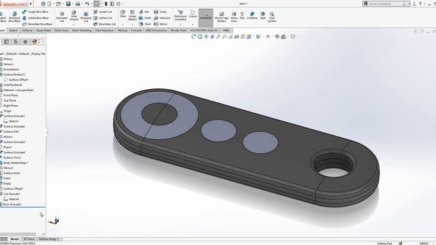Click the Intersect tool
Viewport: 436px width, 245px height.
162,18
